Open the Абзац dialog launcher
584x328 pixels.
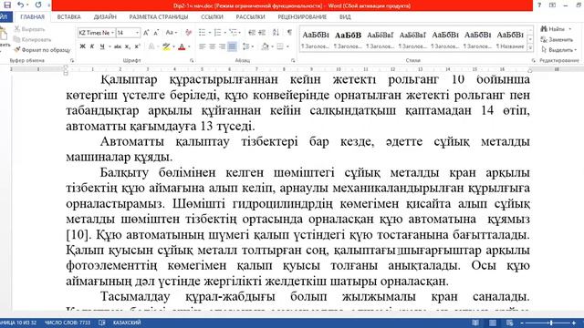click(x=293, y=60)
